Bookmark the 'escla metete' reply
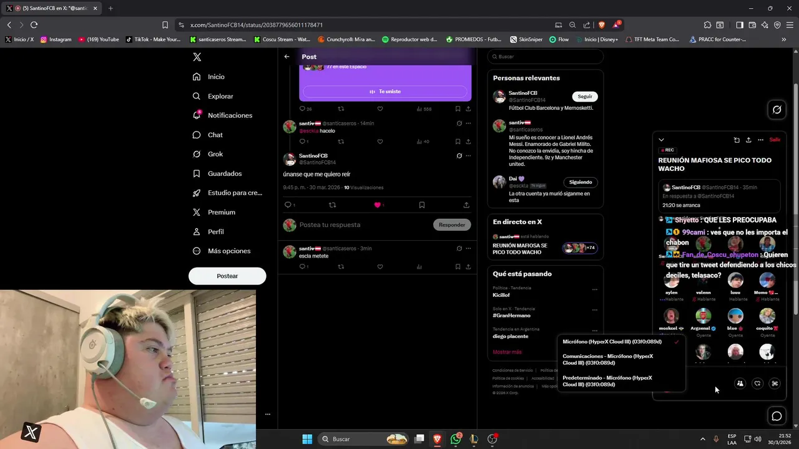The image size is (799, 449). [x=458, y=266]
